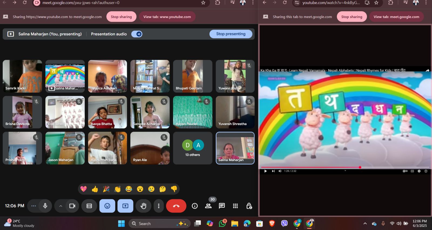Mute the YouTube player volume
This screenshot has width=432, height=230.
click(x=280, y=171)
